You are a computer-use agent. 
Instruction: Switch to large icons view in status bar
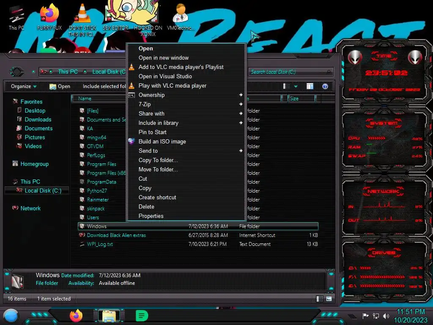tap(329, 299)
